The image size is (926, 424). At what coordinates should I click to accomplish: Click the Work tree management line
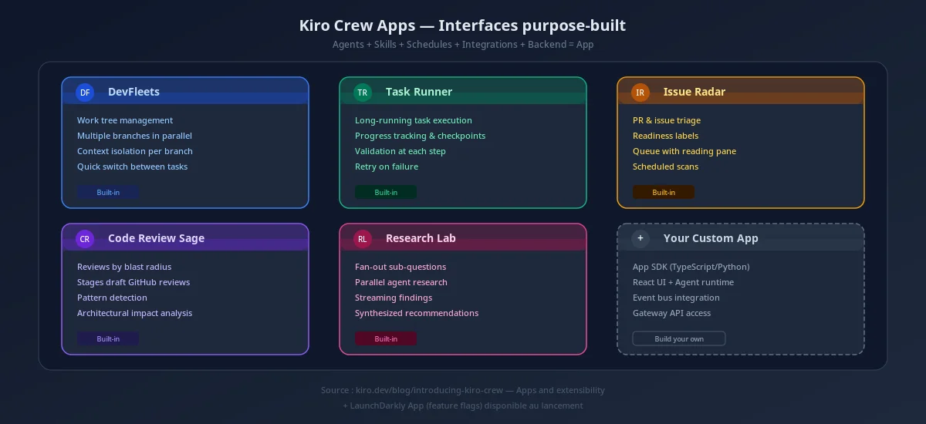125,120
